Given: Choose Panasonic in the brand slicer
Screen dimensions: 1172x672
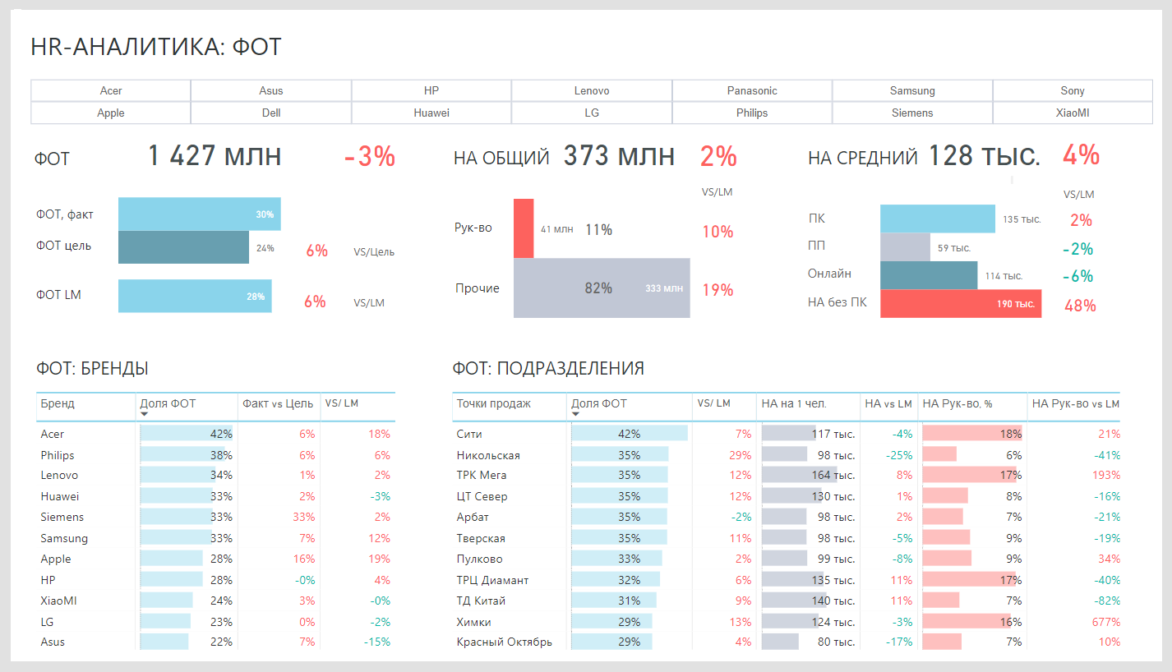Looking at the screenshot, I should (752, 91).
